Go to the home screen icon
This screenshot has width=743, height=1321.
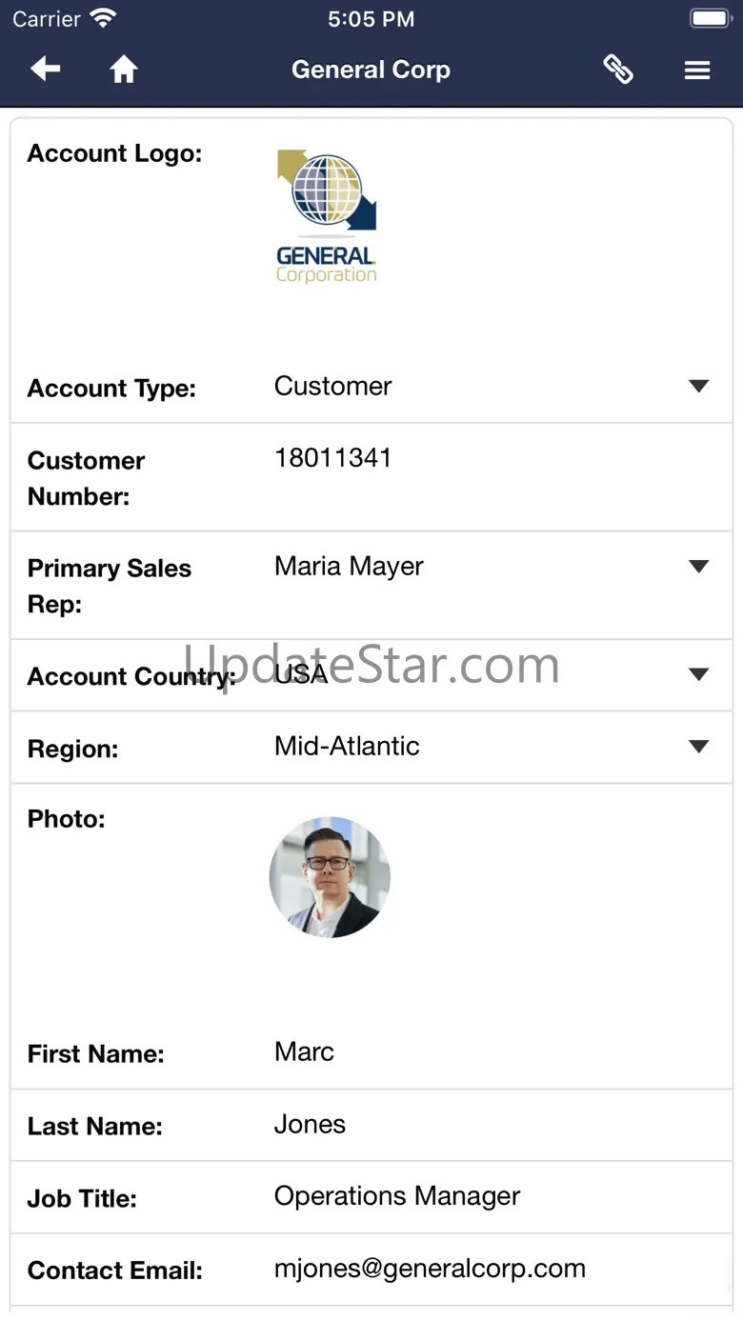pyautogui.click(x=124, y=70)
